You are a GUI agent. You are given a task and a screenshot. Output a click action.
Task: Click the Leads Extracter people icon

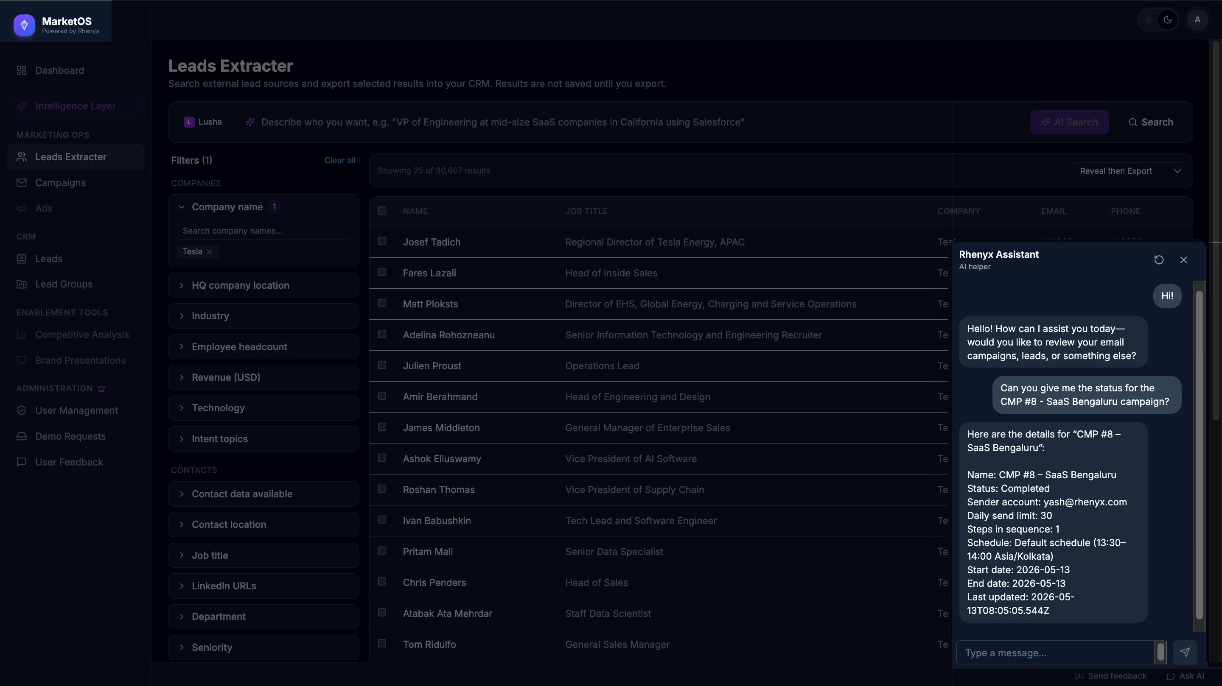tap(21, 156)
